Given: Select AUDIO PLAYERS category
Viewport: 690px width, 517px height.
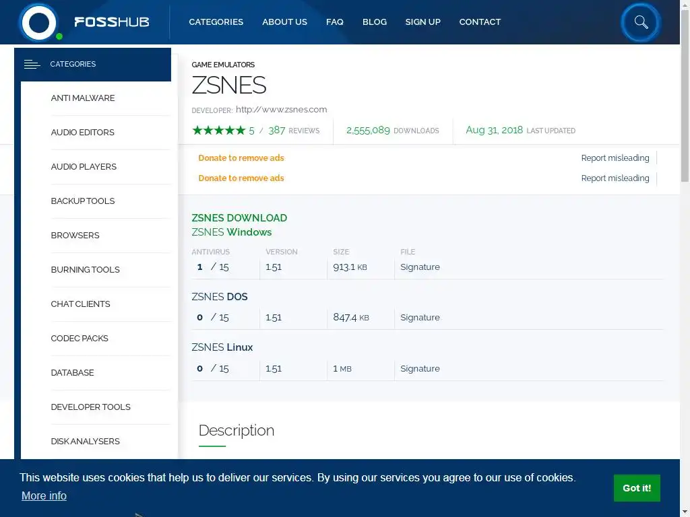Looking at the screenshot, I should (84, 167).
